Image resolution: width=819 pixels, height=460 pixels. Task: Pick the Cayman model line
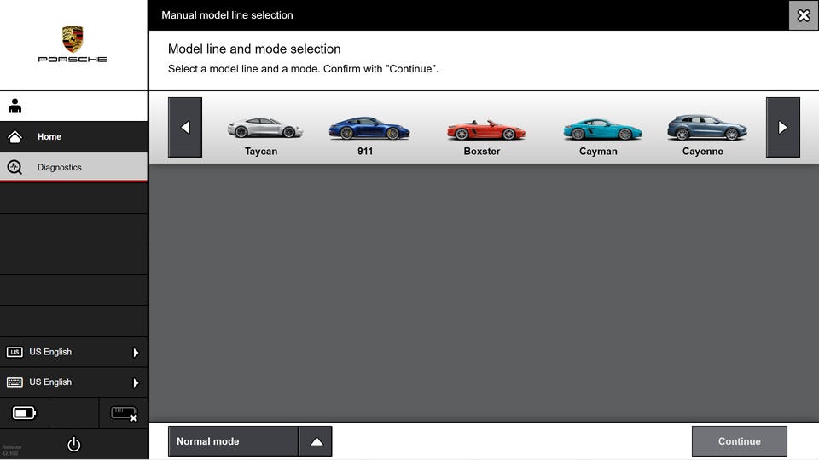pyautogui.click(x=601, y=135)
